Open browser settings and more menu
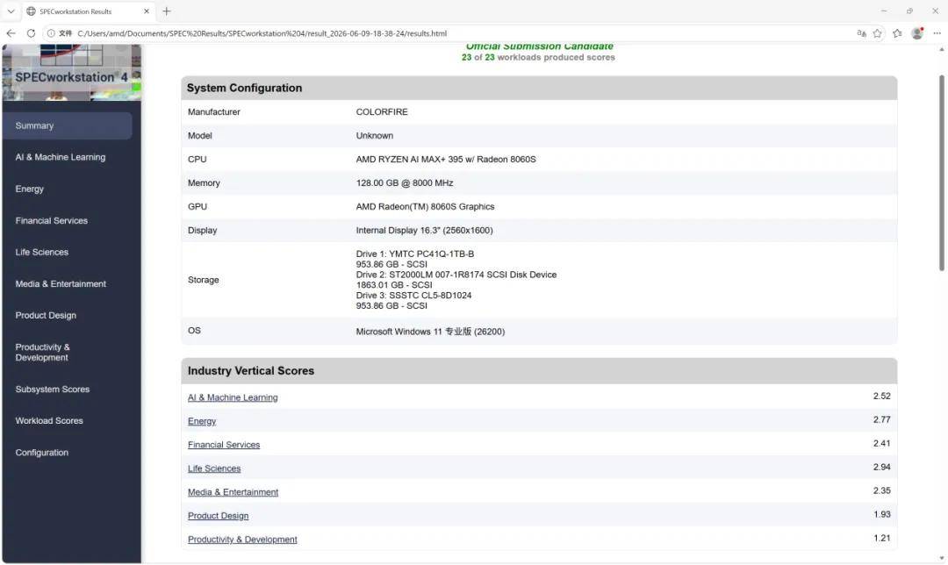Screen dimensions: 948x565 [937, 33]
